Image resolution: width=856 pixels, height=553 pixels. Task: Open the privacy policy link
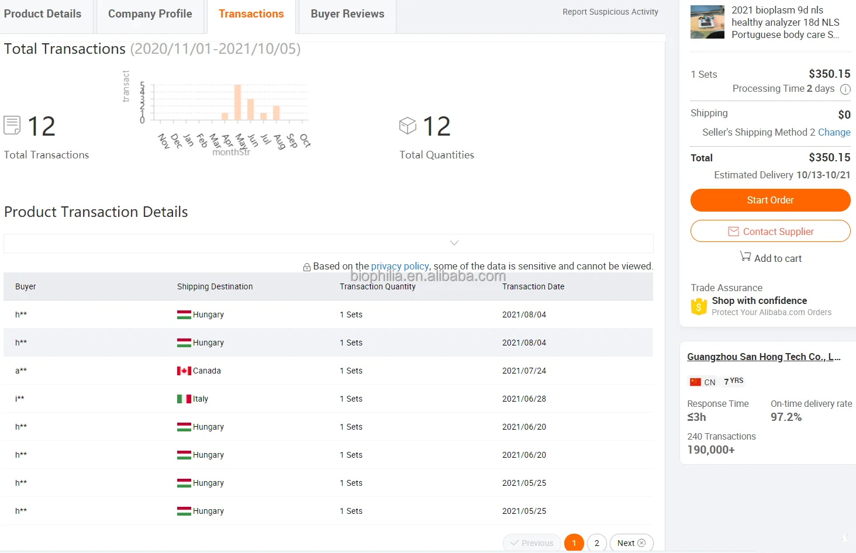point(400,267)
